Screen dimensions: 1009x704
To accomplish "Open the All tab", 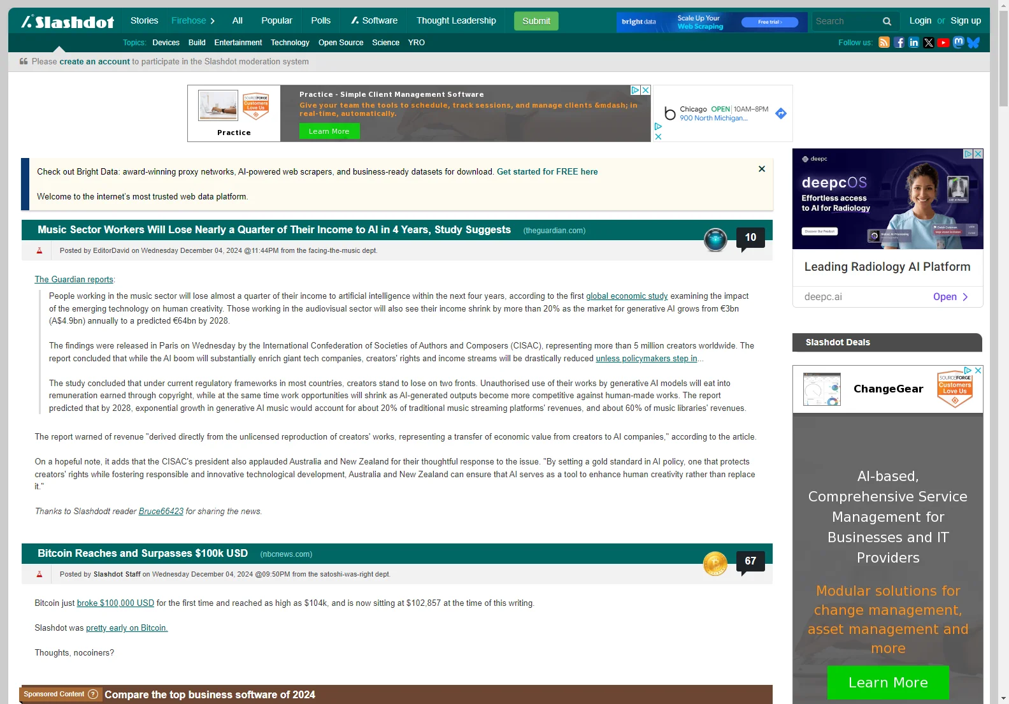I will point(238,21).
